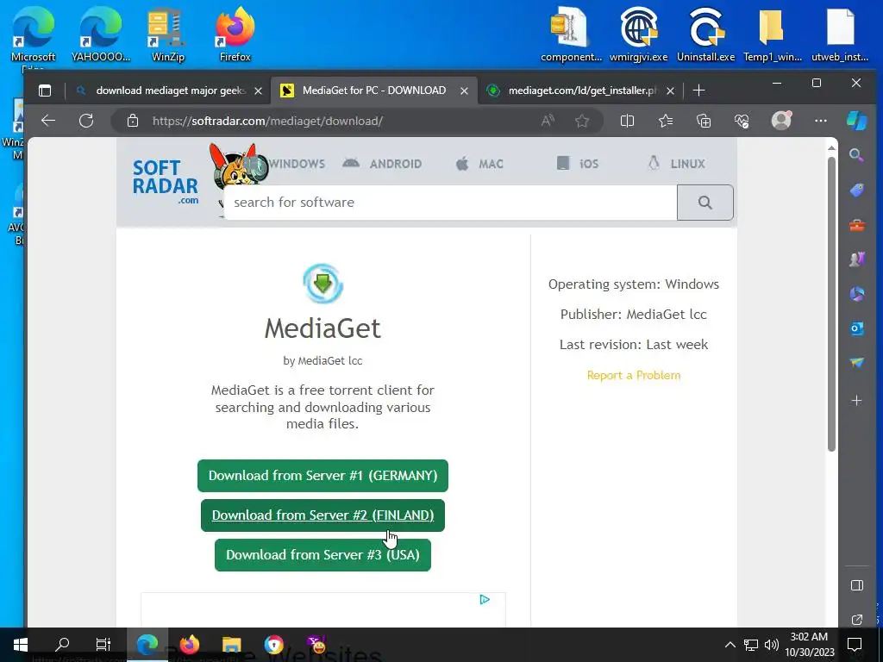The image size is (883, 662).
Task: Click the sidebar toggle panel icon
Action: pyautogui.click(x=856, y=585)
